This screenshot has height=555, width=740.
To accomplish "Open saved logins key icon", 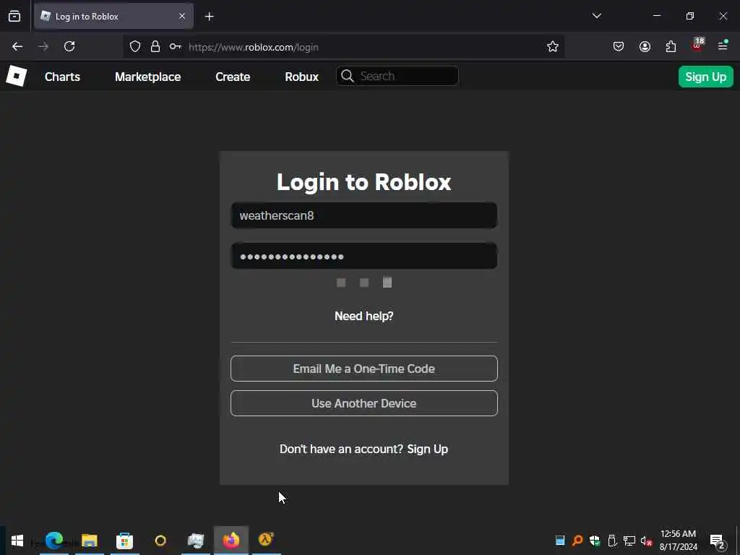I will pyautogui.click(x=176, y=46).
